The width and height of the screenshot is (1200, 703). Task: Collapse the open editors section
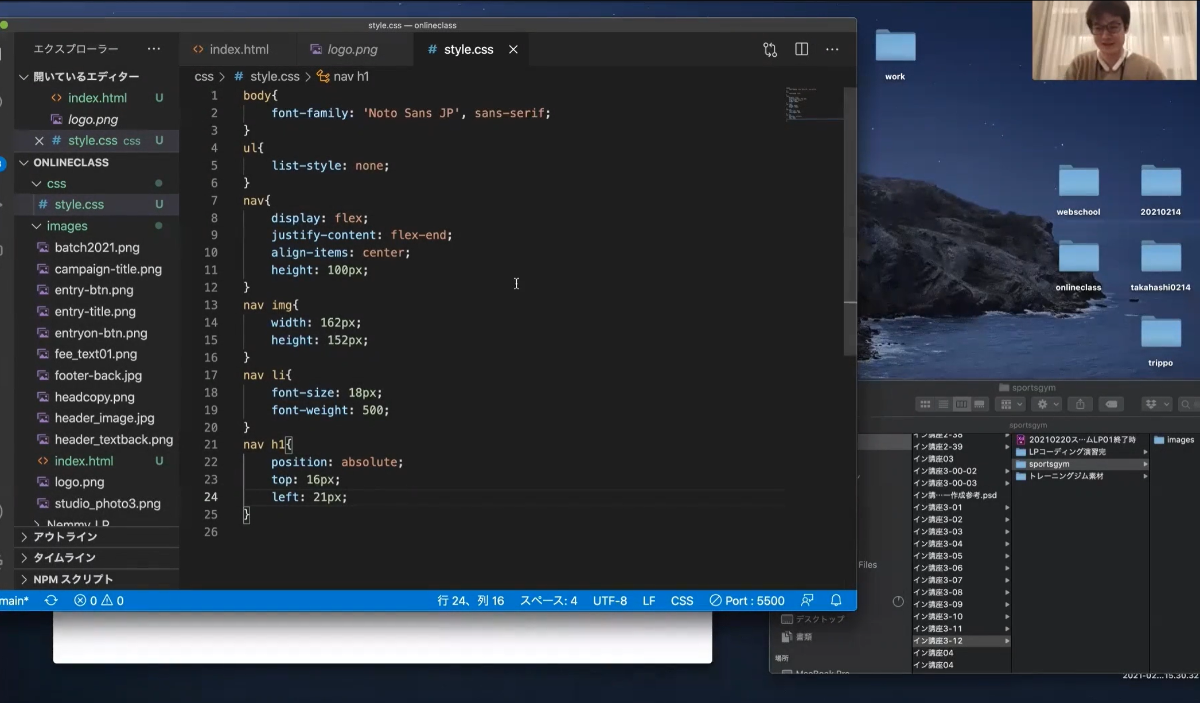tap(24, 77)
